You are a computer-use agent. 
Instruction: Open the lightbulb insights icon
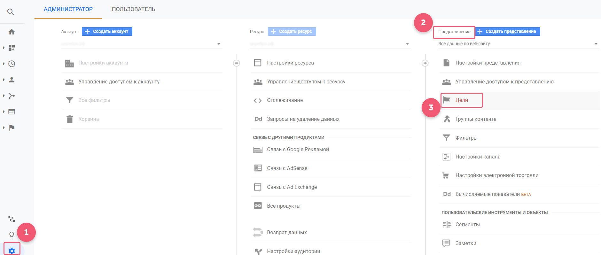(12, 235)
